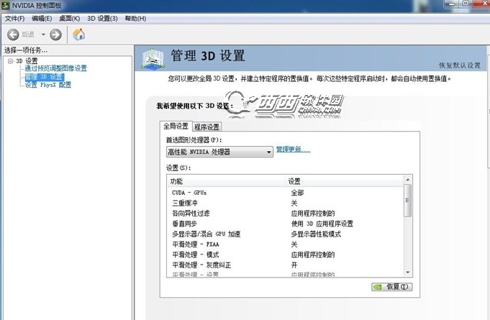Click settings list scroll up arrow
490x320 pixels.
coord(407,180)
